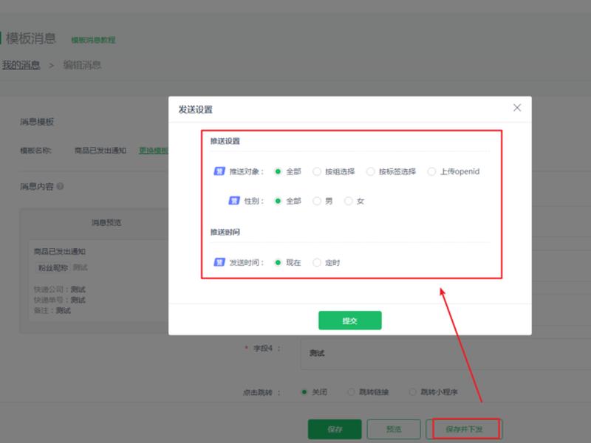Click the 推送时间 section heading

(225, 232)
